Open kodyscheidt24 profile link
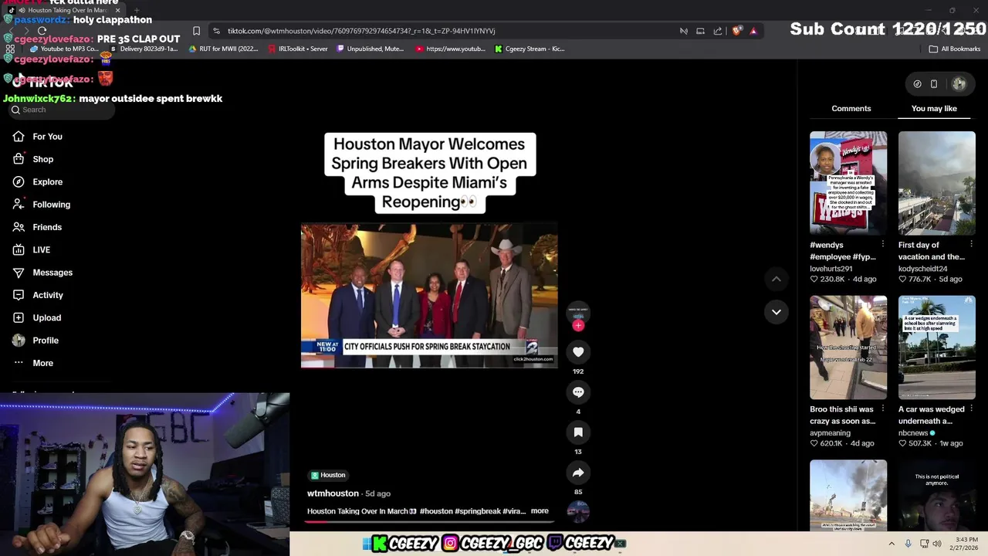This screenshot has width=988, height=556. pos(922,269)
